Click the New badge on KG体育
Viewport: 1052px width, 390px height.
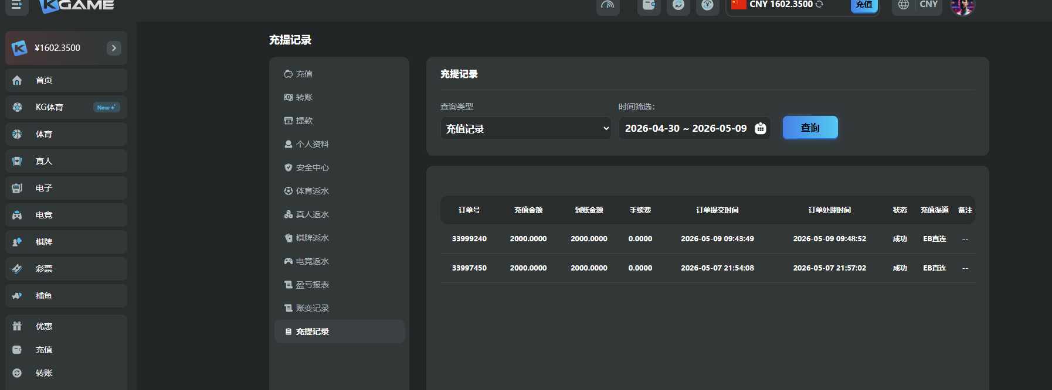(x=106, y=107)
